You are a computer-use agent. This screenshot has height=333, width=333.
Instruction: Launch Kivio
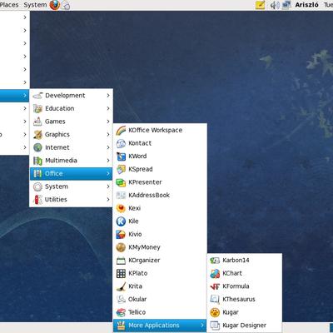[160, 234]
